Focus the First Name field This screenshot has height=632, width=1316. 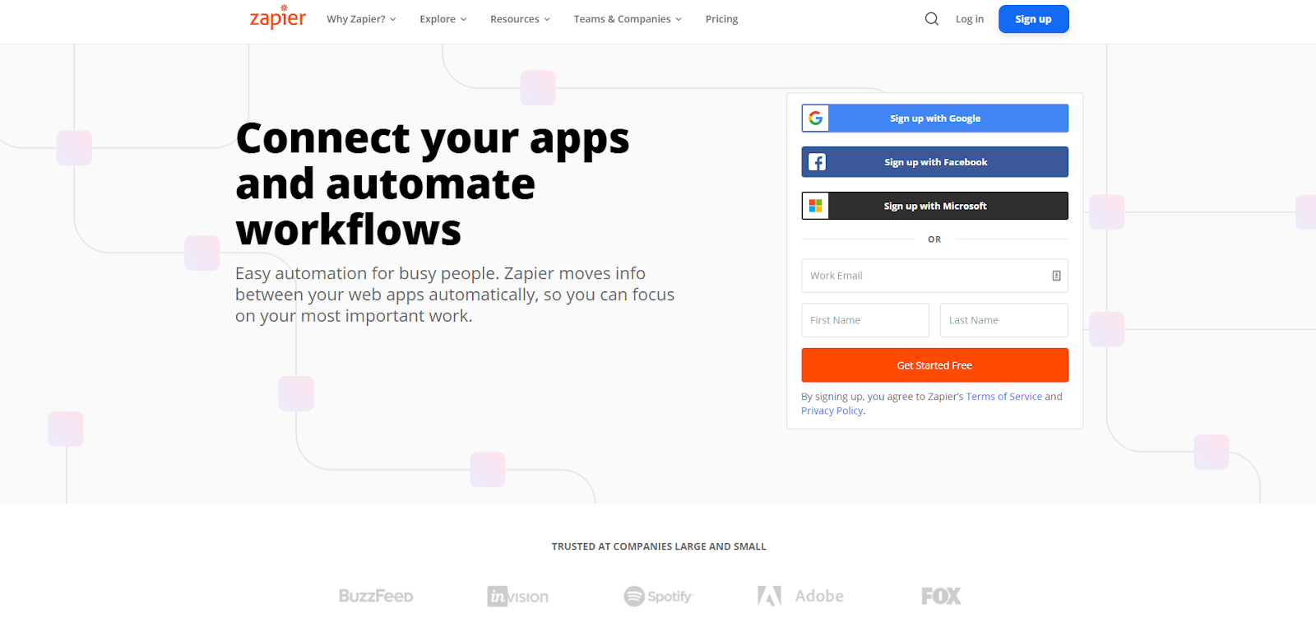point(865,320)
